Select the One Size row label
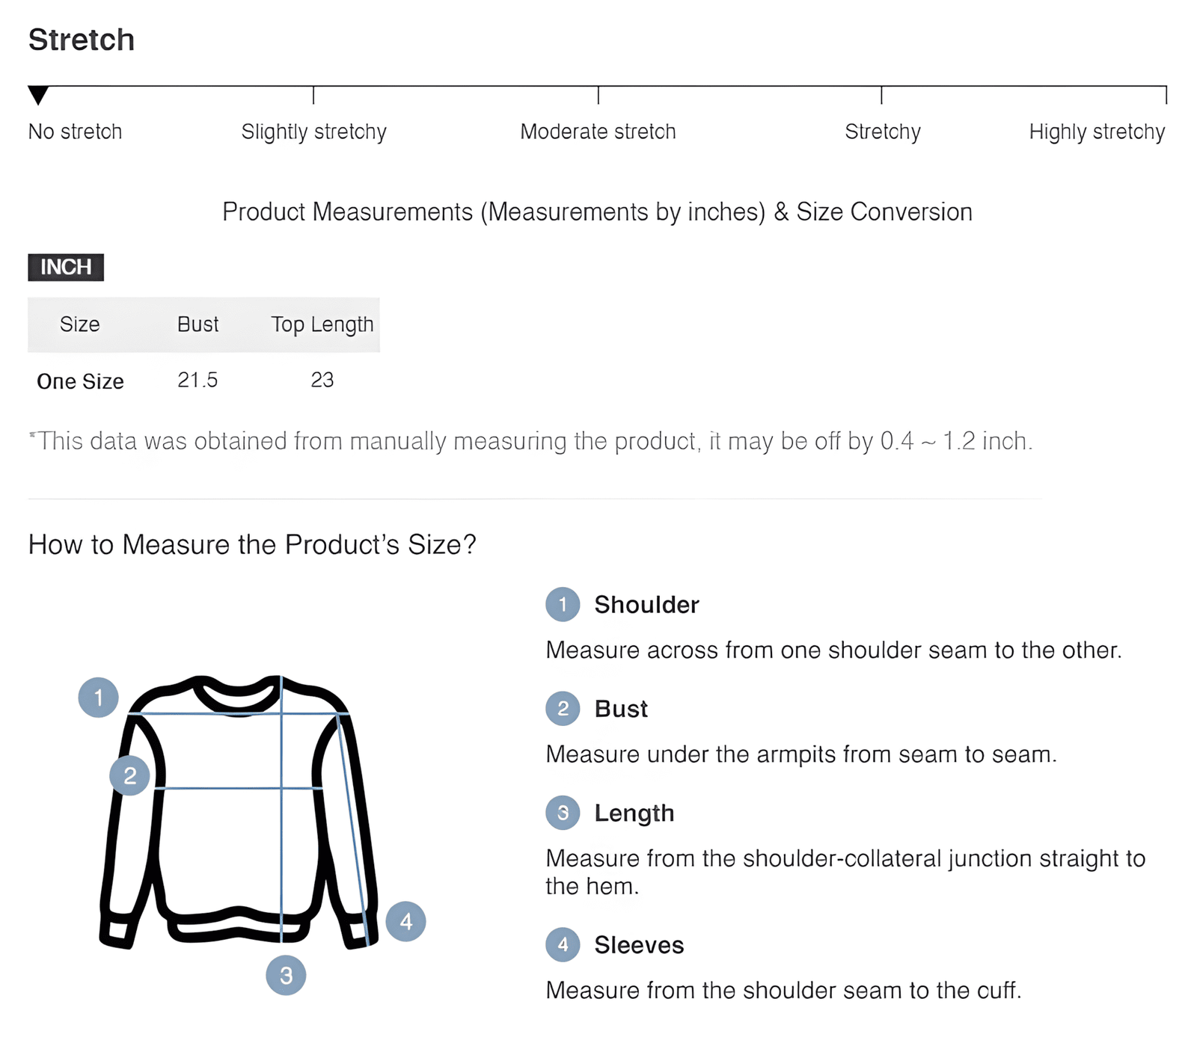Viewport: 1197px width, 1049px height. (80, 381)
